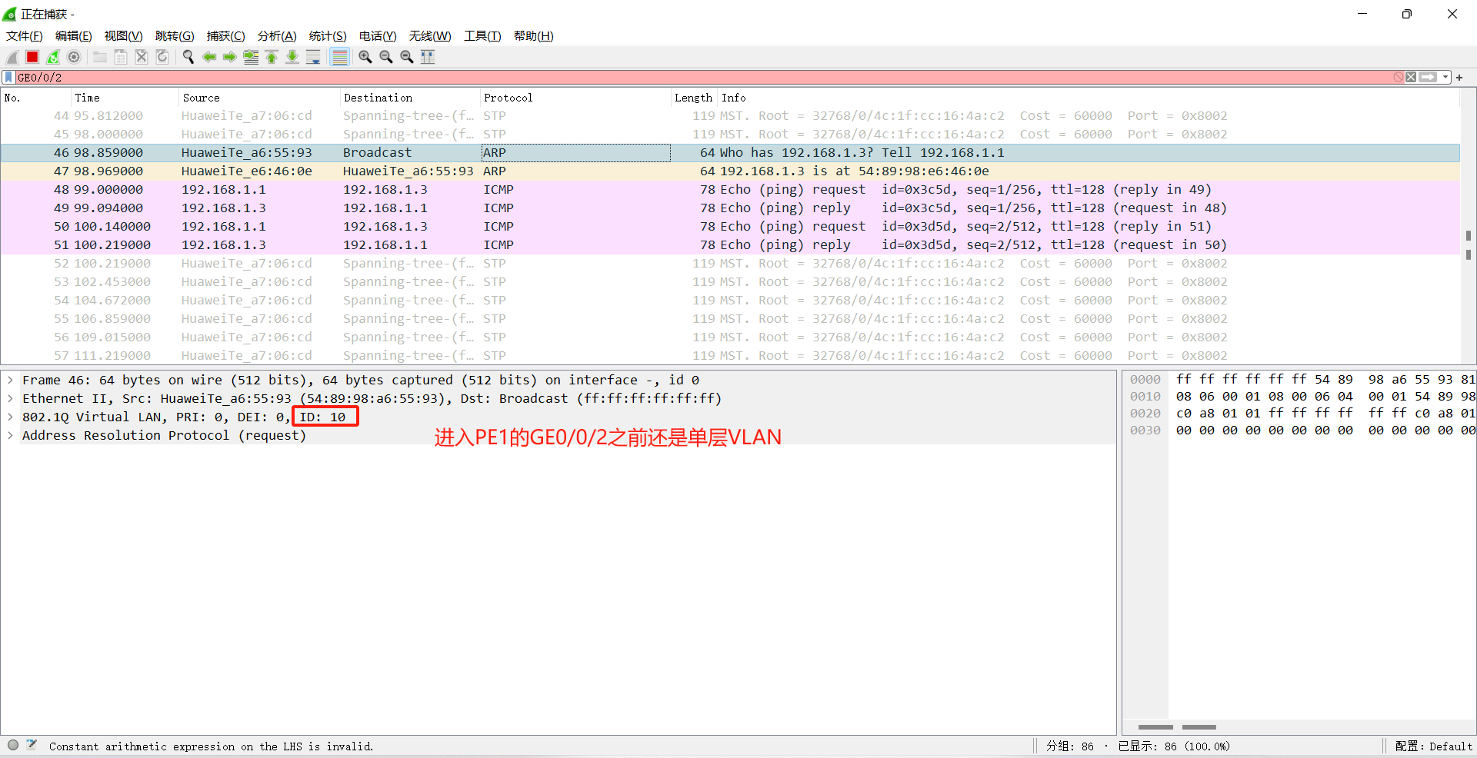Clear the display filter with X button
This screenshot has height=758, width=1477.
[1411, 77]
